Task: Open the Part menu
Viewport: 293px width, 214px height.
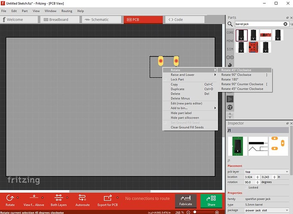Action: point(24,11)
